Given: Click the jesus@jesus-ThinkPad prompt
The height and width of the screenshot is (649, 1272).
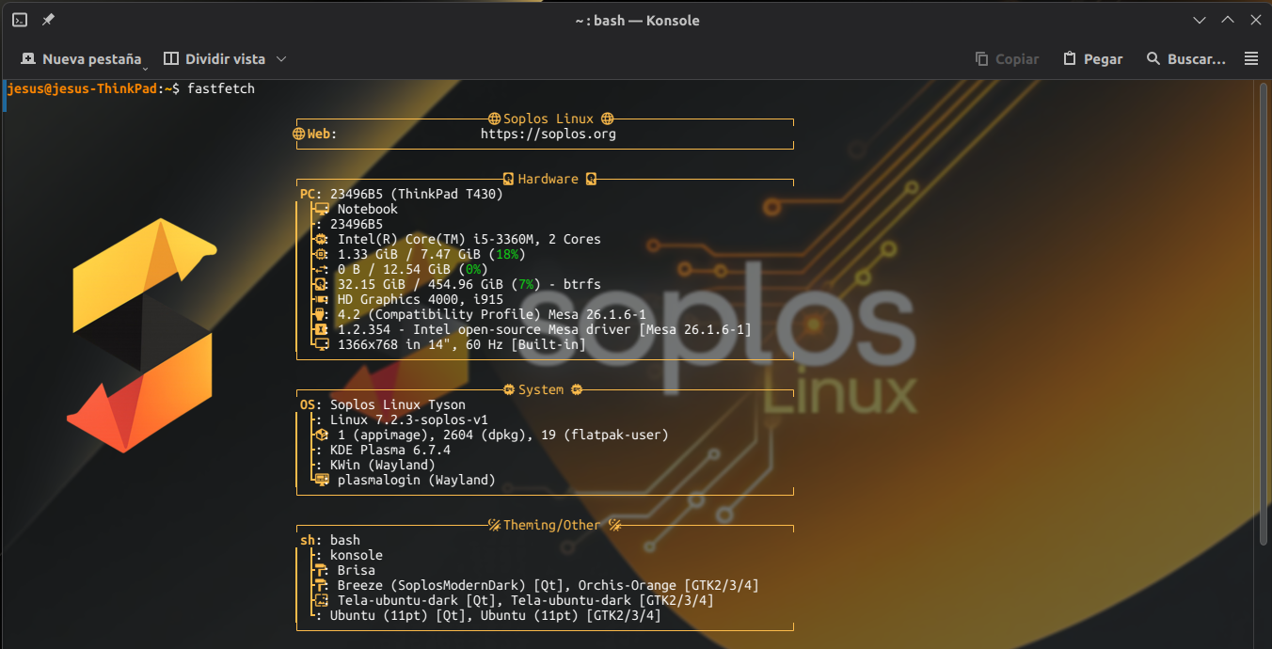Looking at the screenshot, I should click(x=80, y=88).
